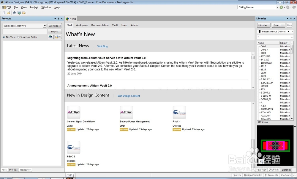This screenshot has height=179, width=297.
Task: Switch to the Documentation tab
Action: (100, 25)
